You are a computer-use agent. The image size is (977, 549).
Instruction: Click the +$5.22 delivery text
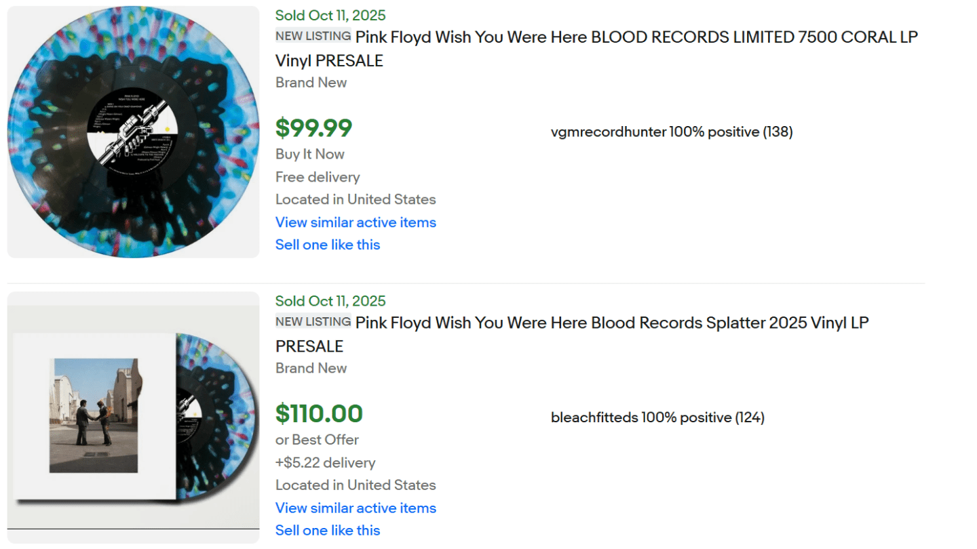(x=325, y=463)
